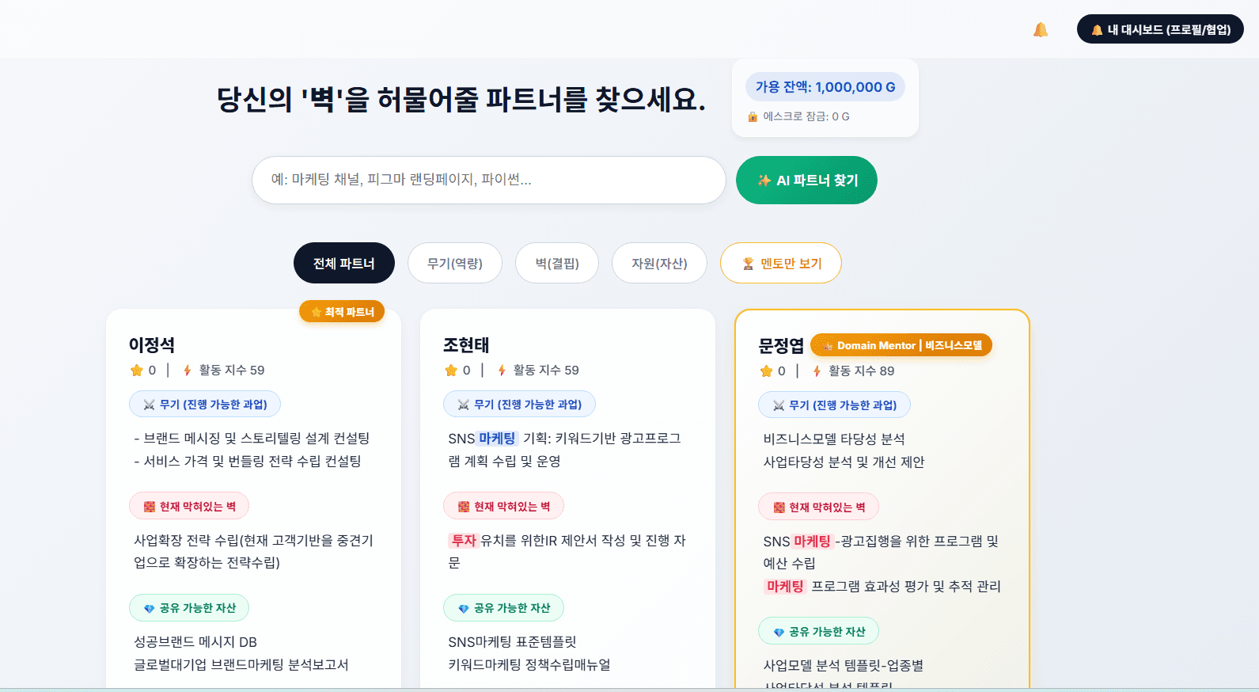Select the 무기(역량) filter tab

point(455,263)
